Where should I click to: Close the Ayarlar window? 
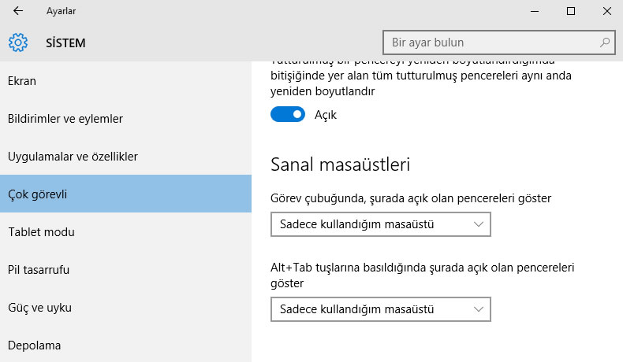click(606, 11)
